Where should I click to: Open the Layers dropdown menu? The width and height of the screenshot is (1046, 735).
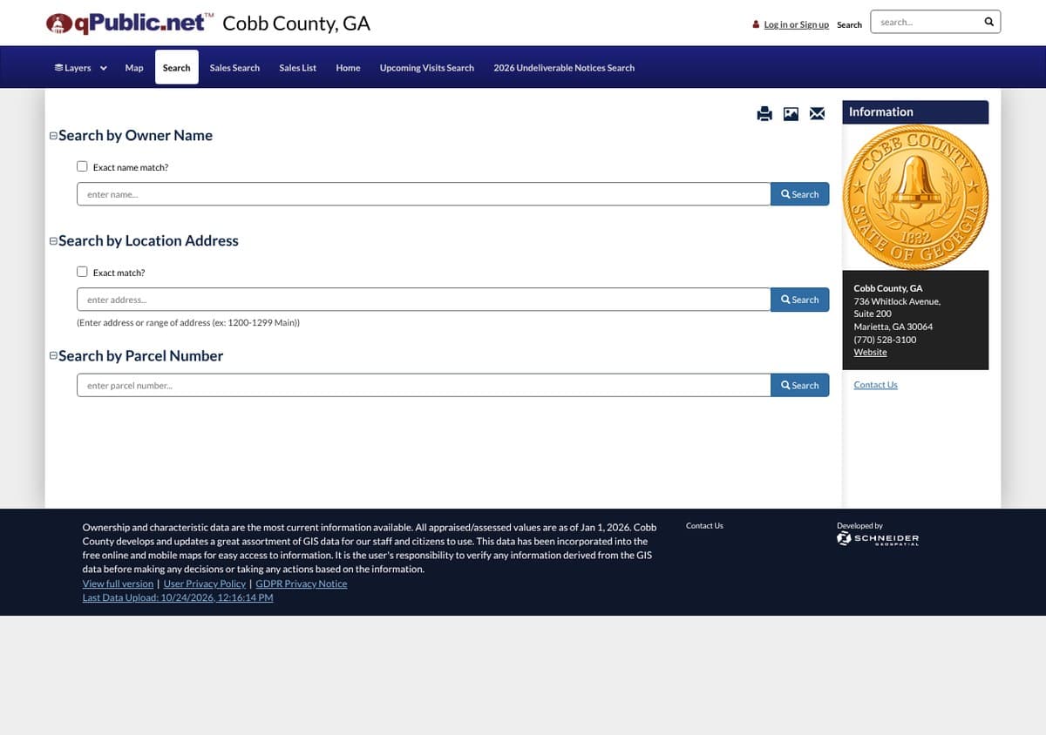point(80,68)
